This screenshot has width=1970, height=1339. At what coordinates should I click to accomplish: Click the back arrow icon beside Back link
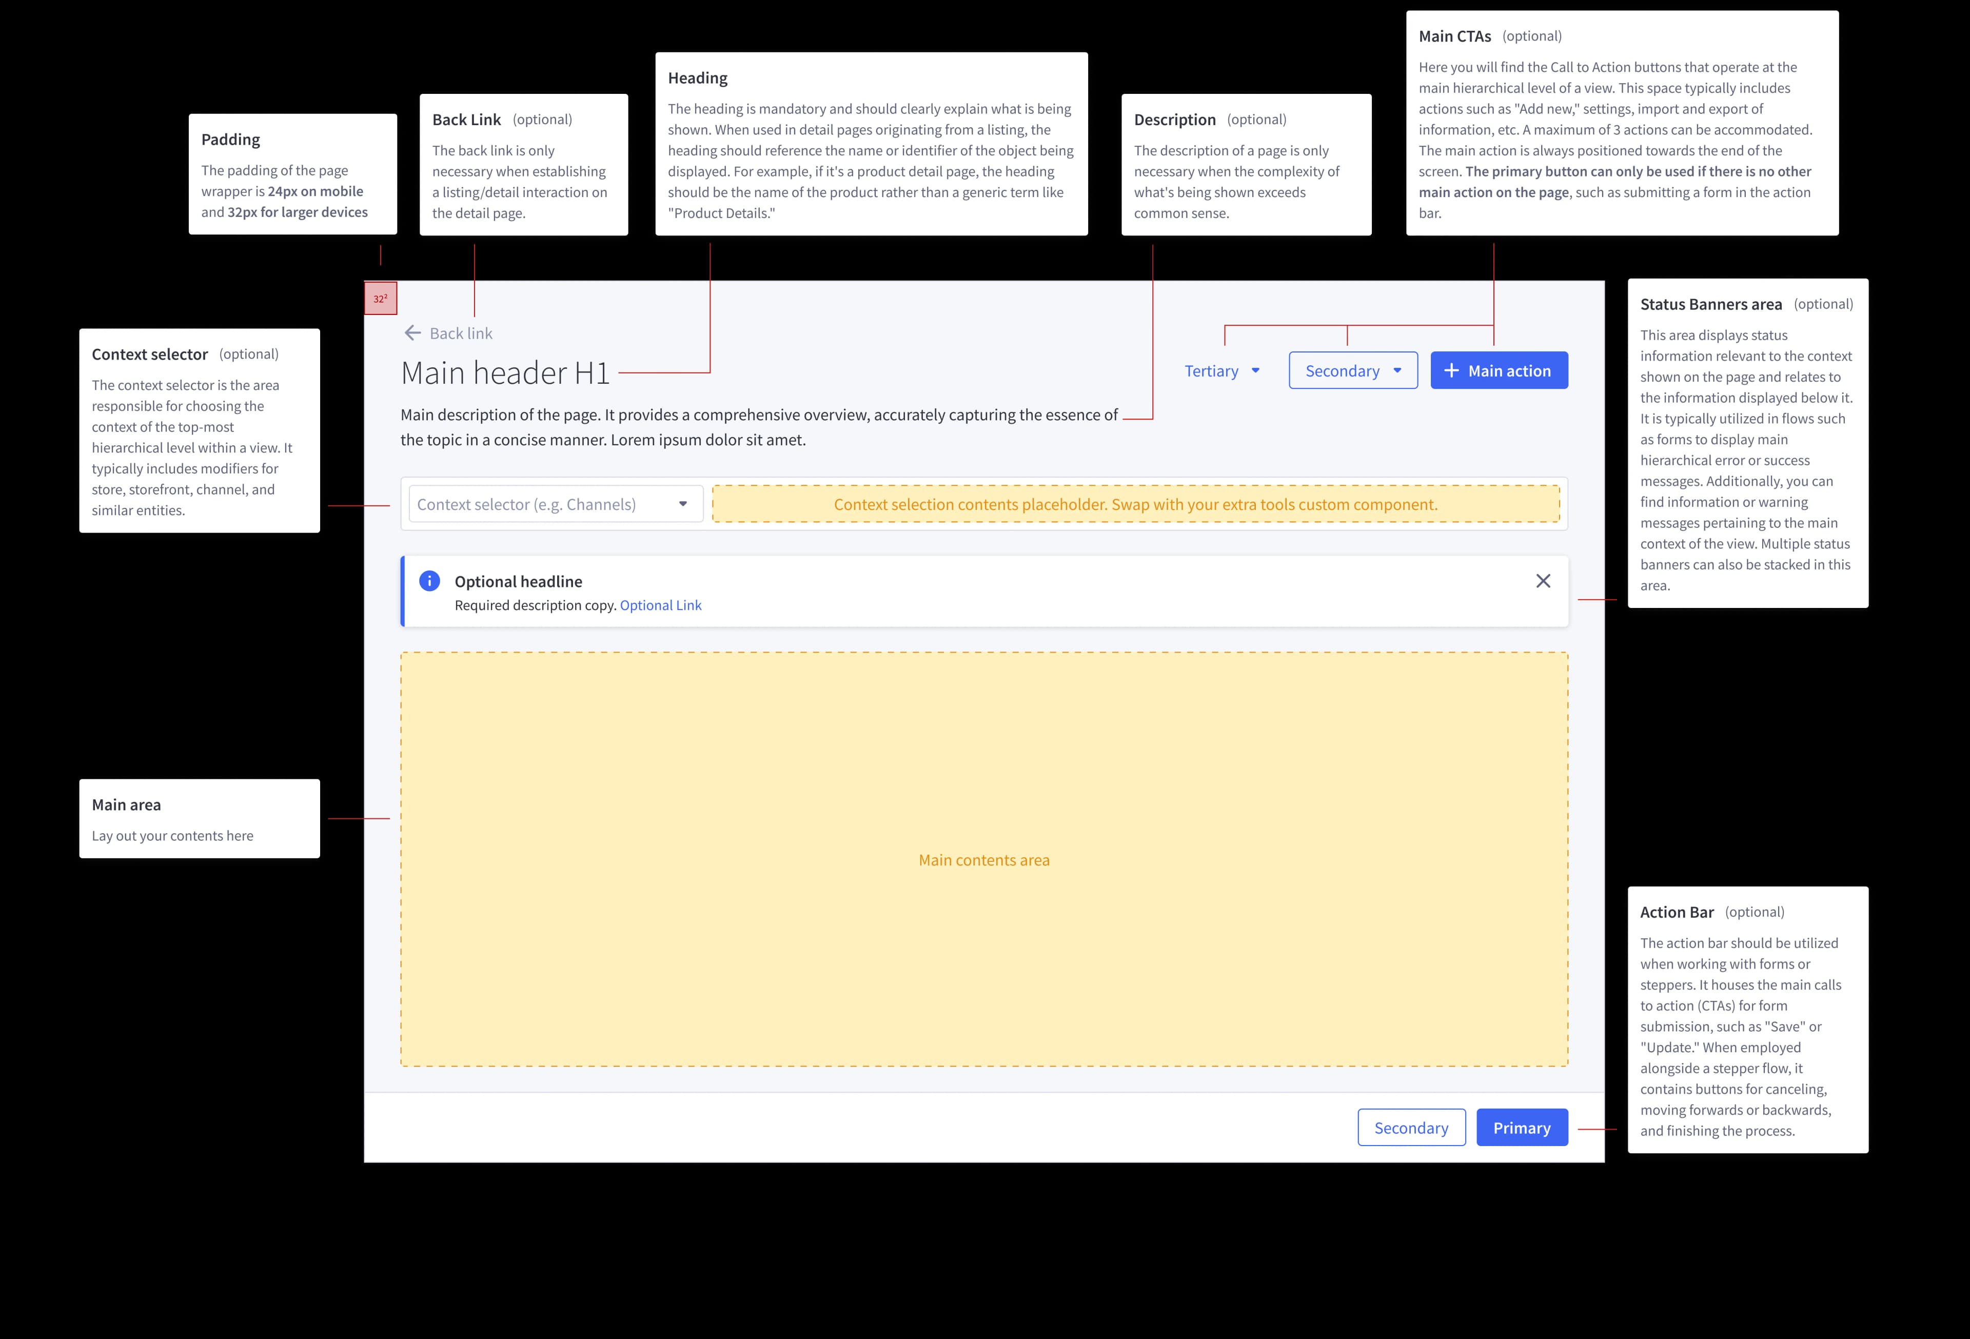click(x=413, y=333)
